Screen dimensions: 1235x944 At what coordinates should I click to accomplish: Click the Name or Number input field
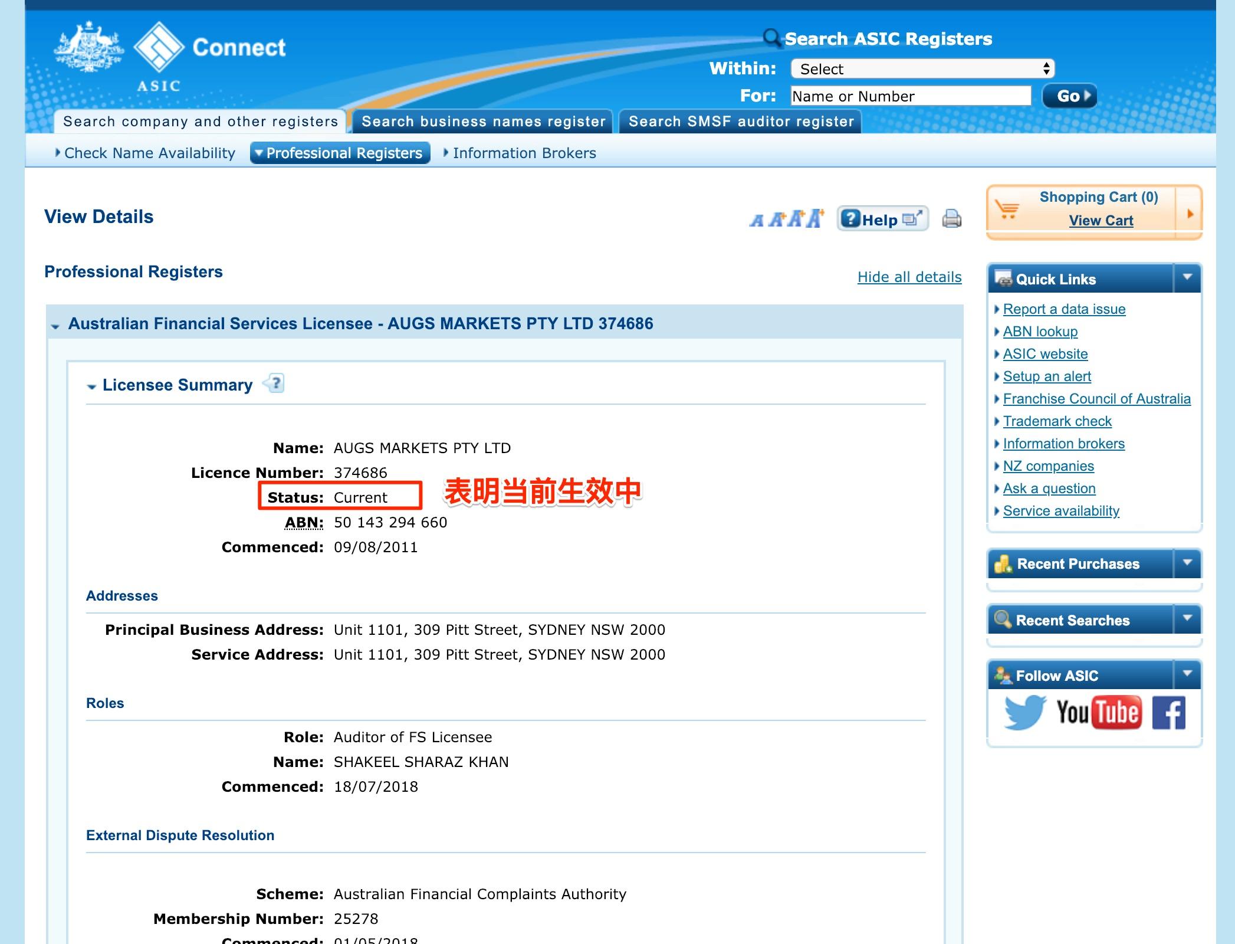[909, 96]
